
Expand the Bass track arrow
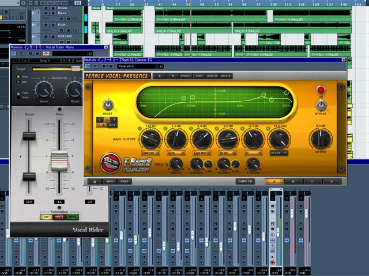pos(35,13)
